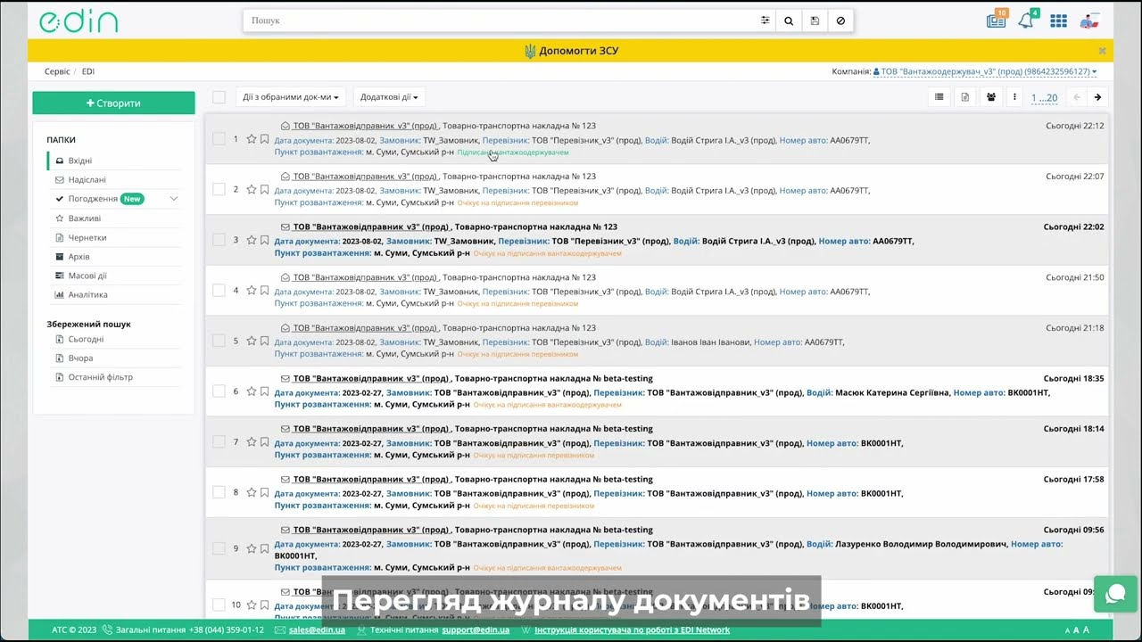Click the green Створити button
This screenshot has height=642, width=1142.
point(113,103)
